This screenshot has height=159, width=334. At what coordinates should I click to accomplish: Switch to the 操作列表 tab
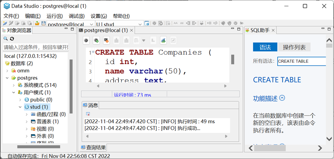[294, 47]
